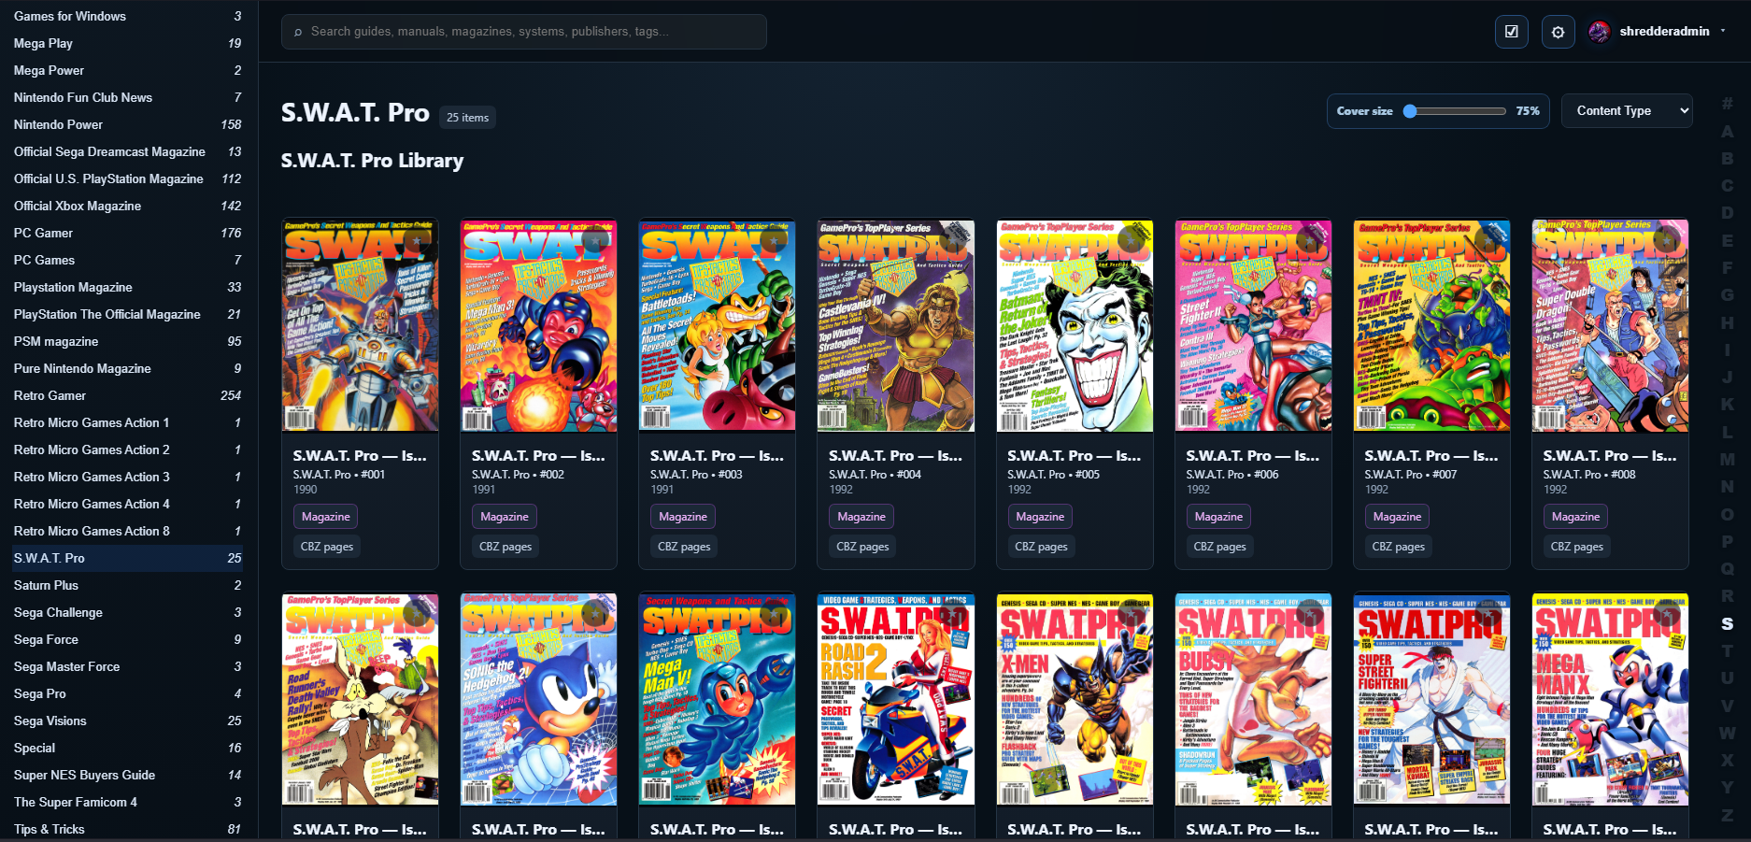
Task: Open the X-Men Wolverine cover
Action: point(1075,699)
